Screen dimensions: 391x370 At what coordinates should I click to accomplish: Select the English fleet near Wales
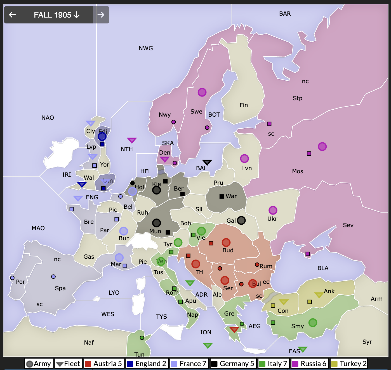(82, 184)
